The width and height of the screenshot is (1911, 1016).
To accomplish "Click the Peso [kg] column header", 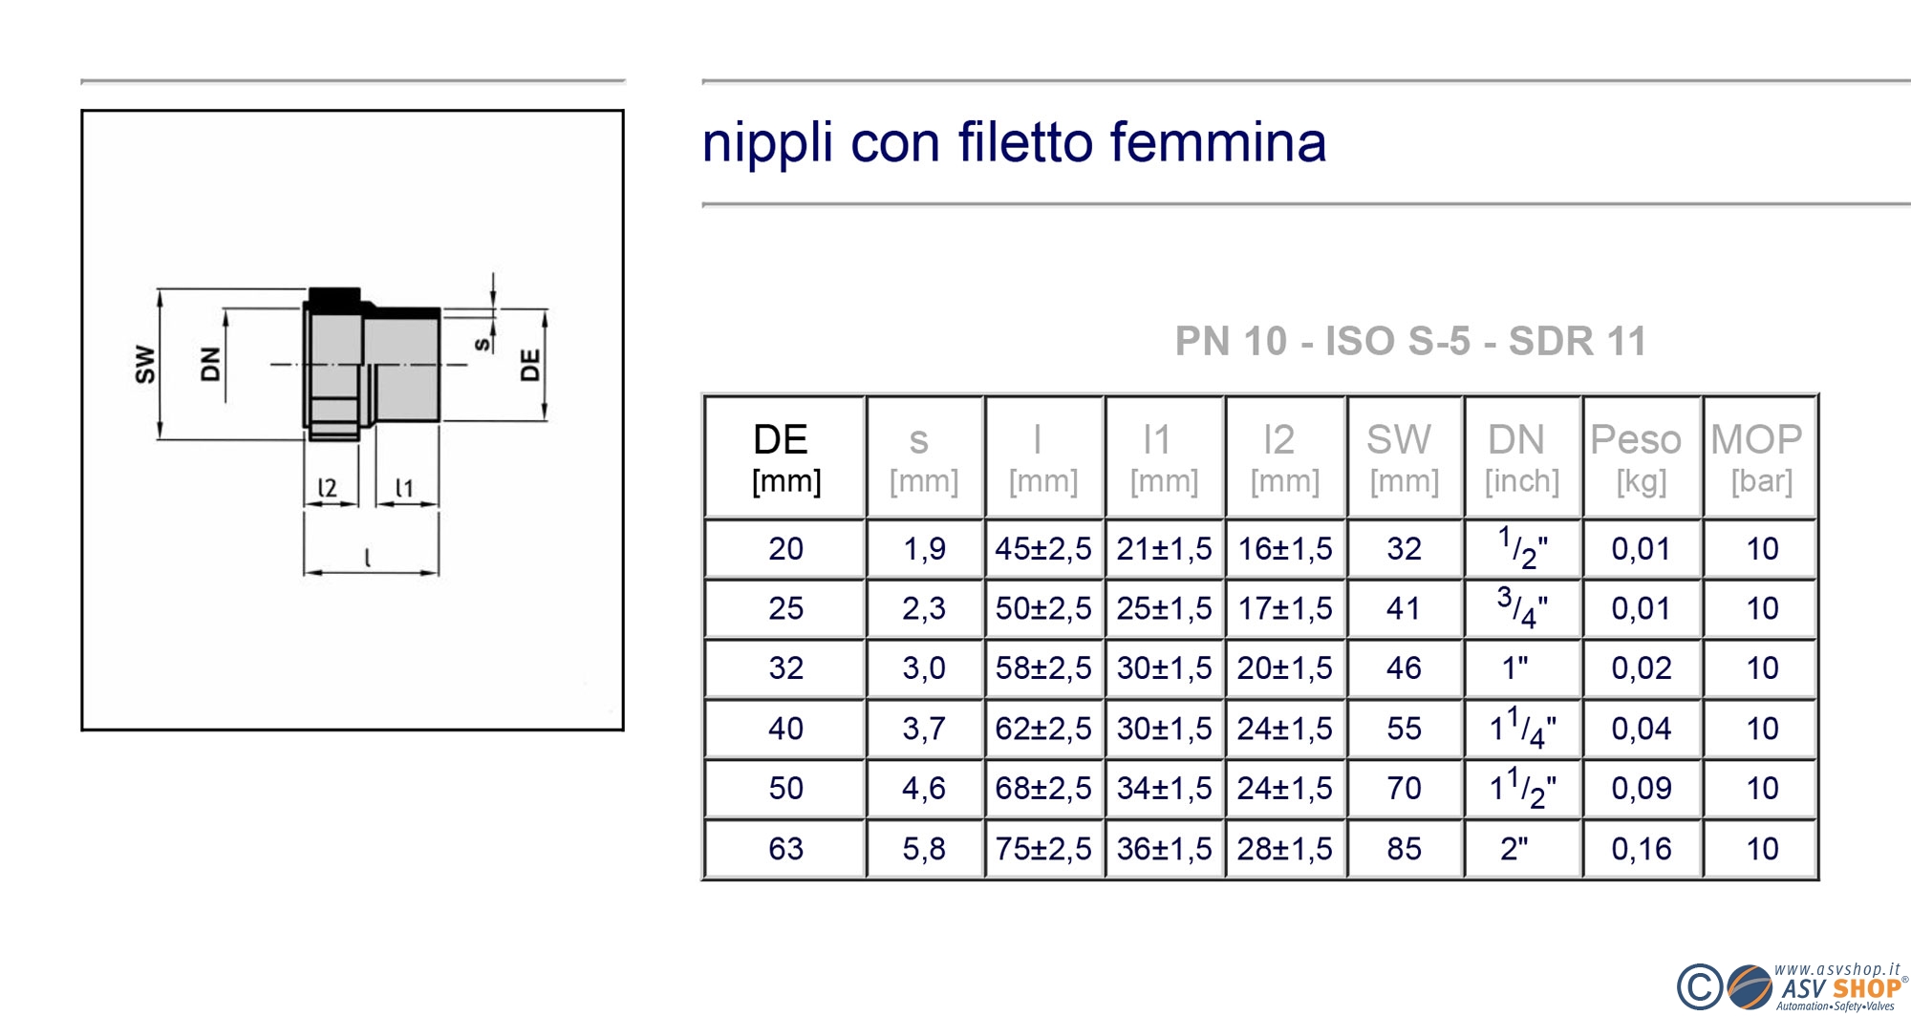I will click(x=1641, y=457).
